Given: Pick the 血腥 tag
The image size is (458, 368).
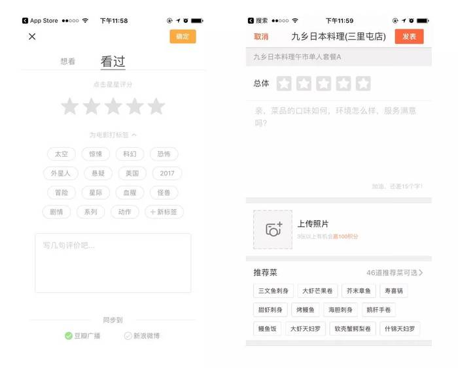Looking at the screenshot, I should 130,193.
